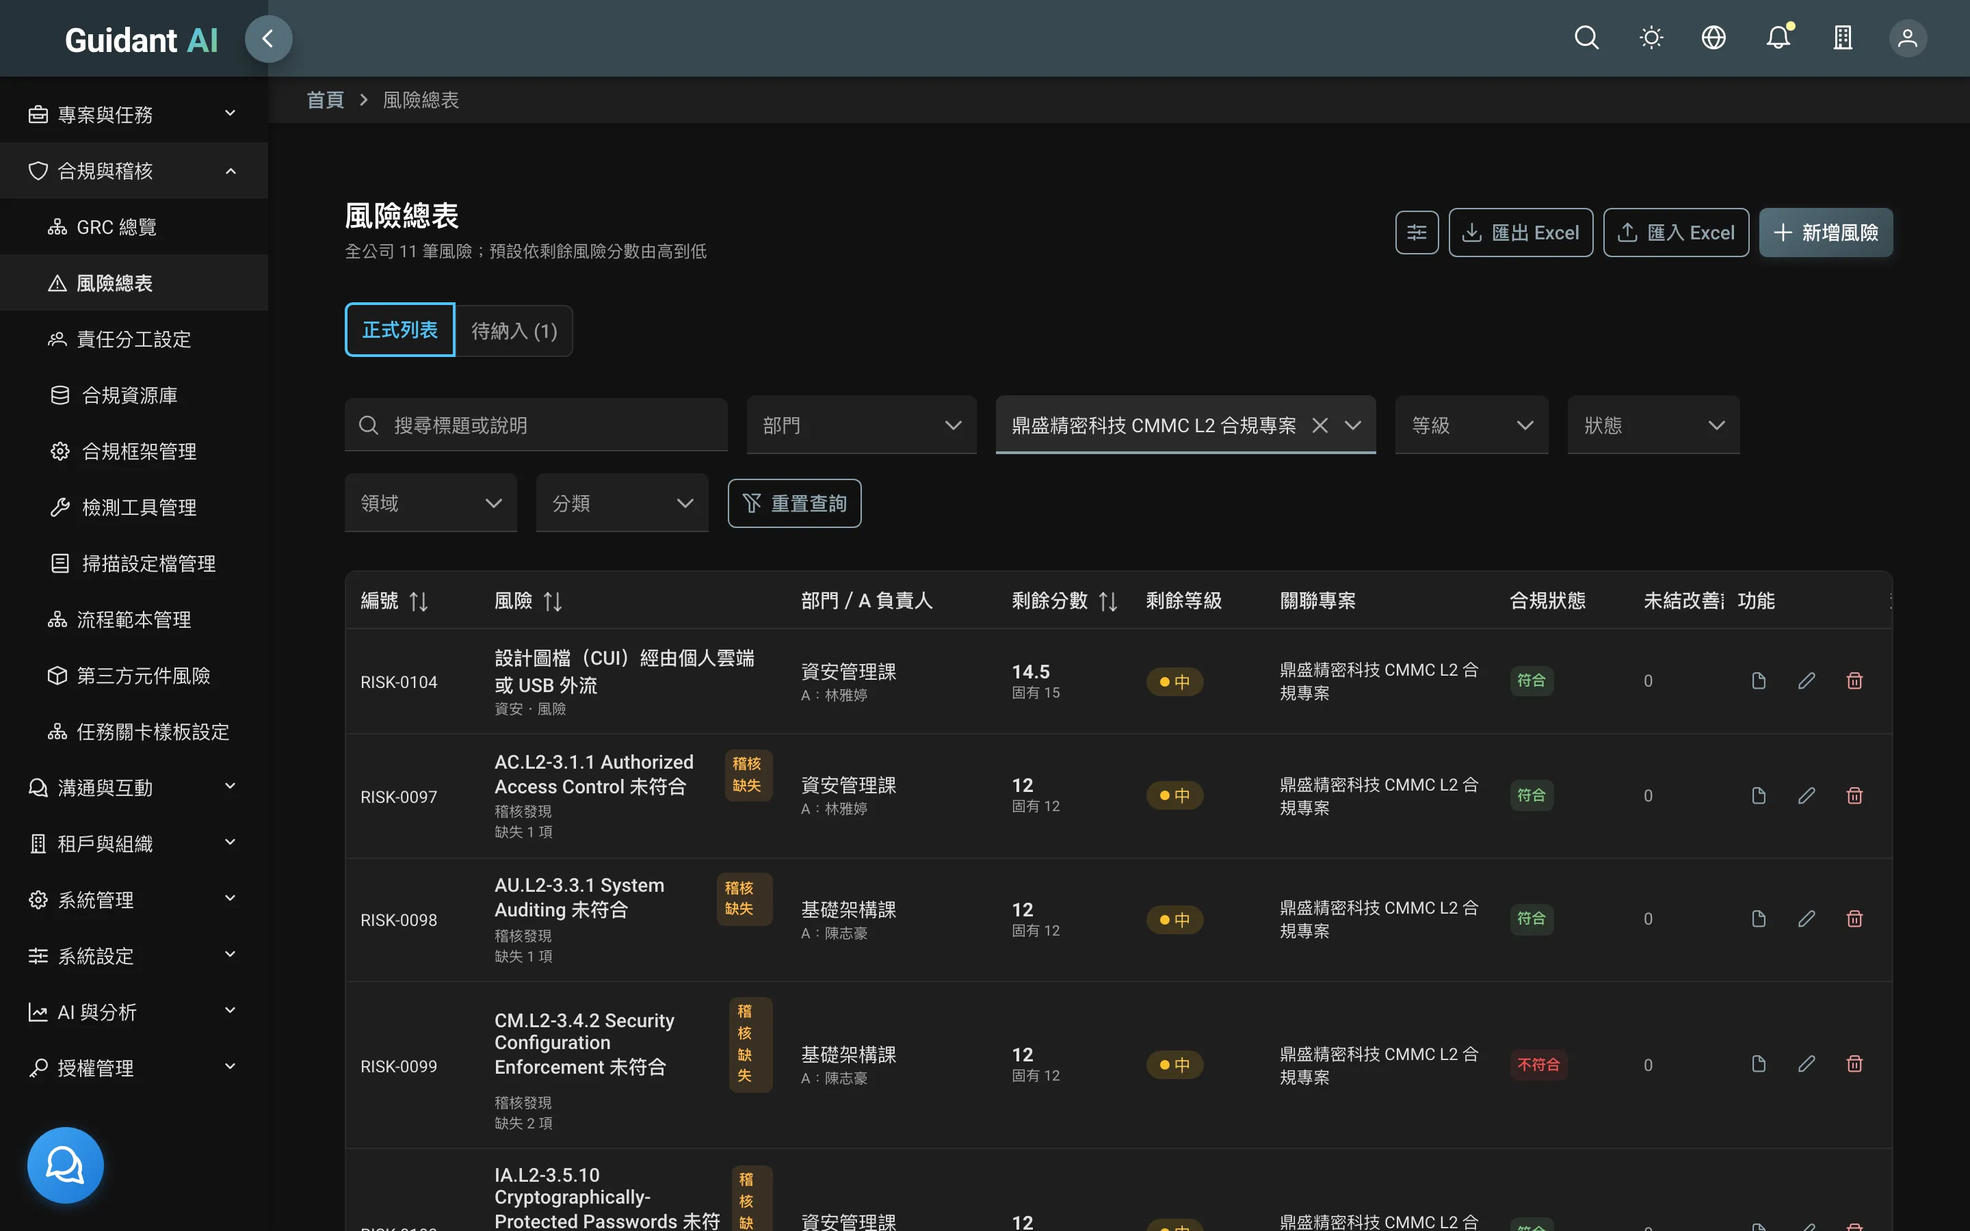Edit RISK-0097 with the pencil icon
The image size is (1970, 1231).
1807,795
